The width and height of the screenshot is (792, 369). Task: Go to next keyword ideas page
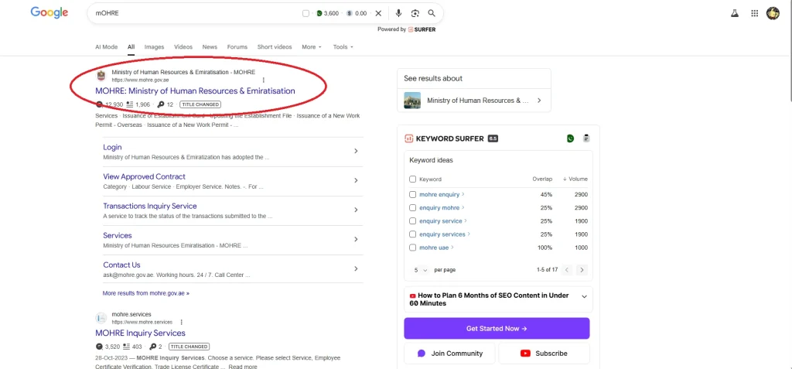click(x=582, y=270)
